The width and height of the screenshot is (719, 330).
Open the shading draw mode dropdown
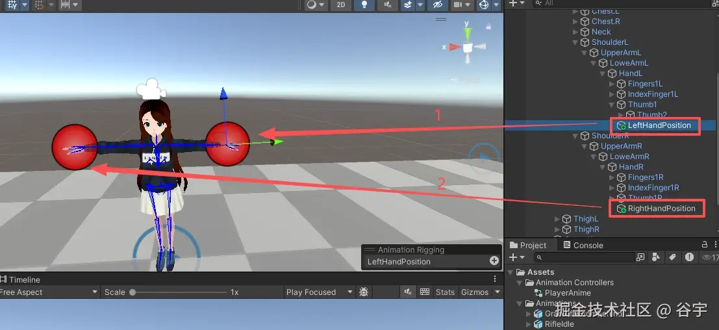316,5
